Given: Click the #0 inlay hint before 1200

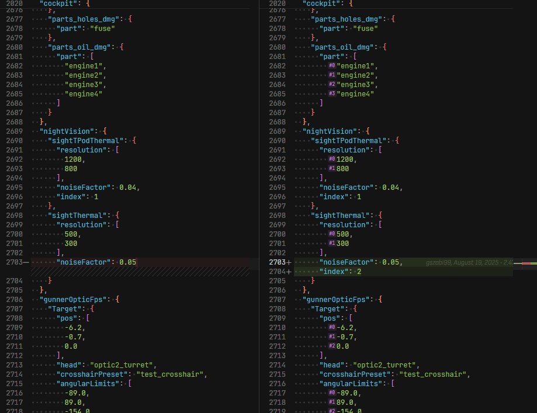Looking at the screenshot, I should pyautogui.click(x=332, y=159).
